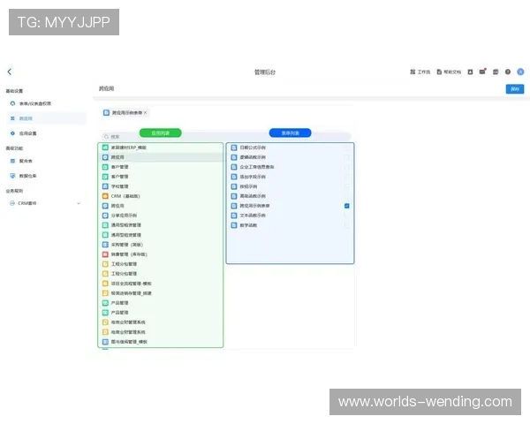Go back using the left arrow
This screenshot has height=424, width=530.
10,72
